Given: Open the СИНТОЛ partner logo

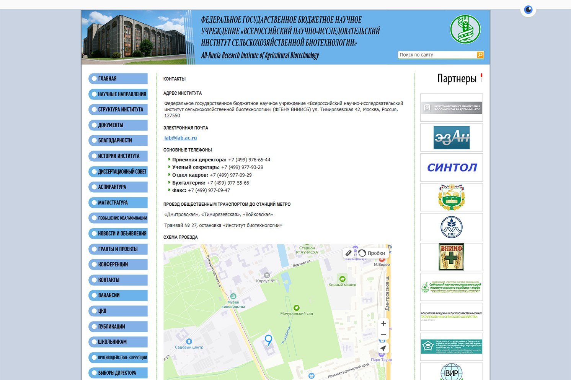Looking at the screenshot, I should coord(452,167).
